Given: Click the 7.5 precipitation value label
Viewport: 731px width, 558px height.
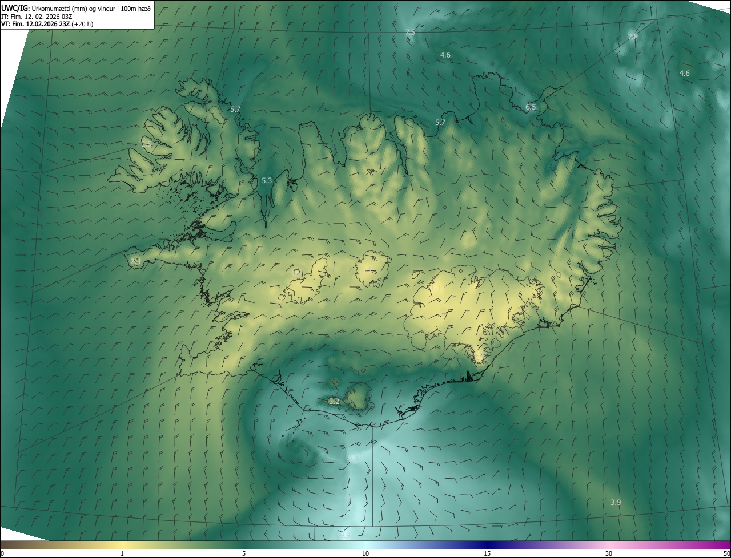Looking at the screenshot, I should tap(409, 33).
